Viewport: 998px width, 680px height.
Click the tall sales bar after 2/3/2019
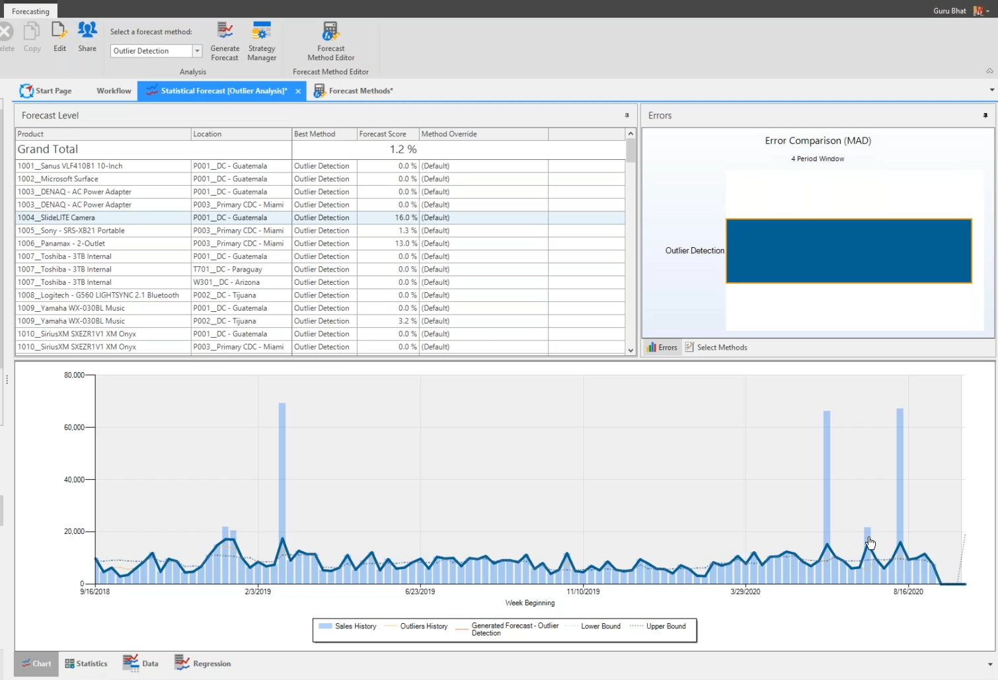coord(282,493)
